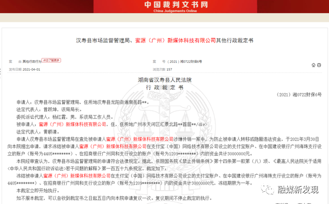Viewport: 329px width, 204px height.
Task: Click red company name in the 被申请人 line
Action: click(x=72, y=125)
